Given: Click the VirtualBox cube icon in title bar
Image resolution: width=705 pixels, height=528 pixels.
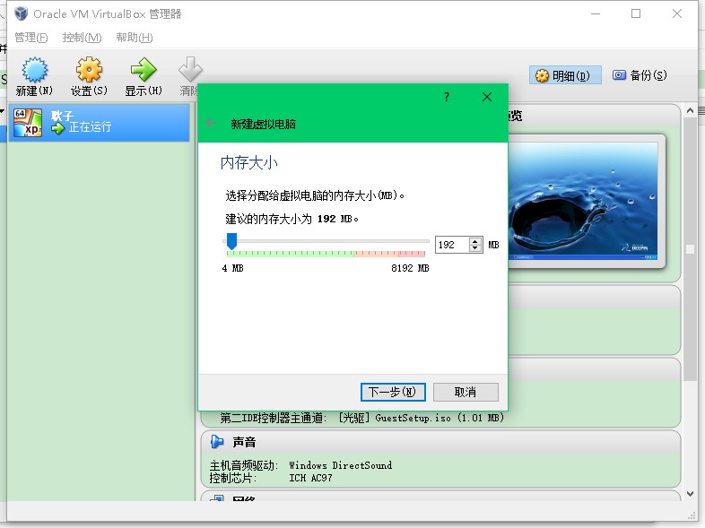Looking at the screenshot, I should [21, 13].
